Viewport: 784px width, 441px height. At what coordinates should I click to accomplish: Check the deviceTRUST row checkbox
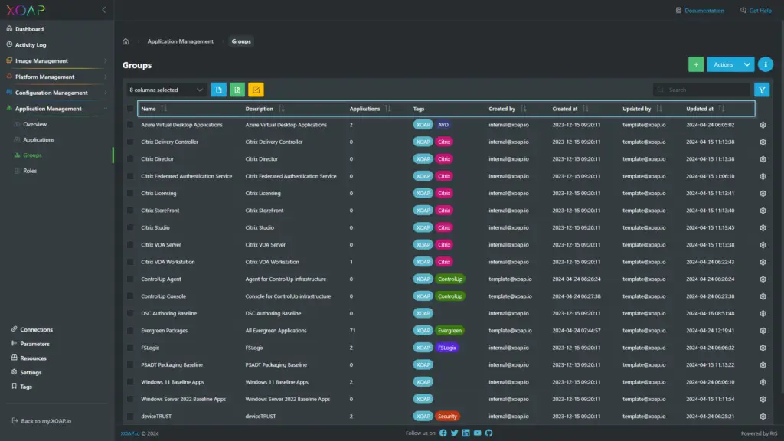tap(130, 416)
